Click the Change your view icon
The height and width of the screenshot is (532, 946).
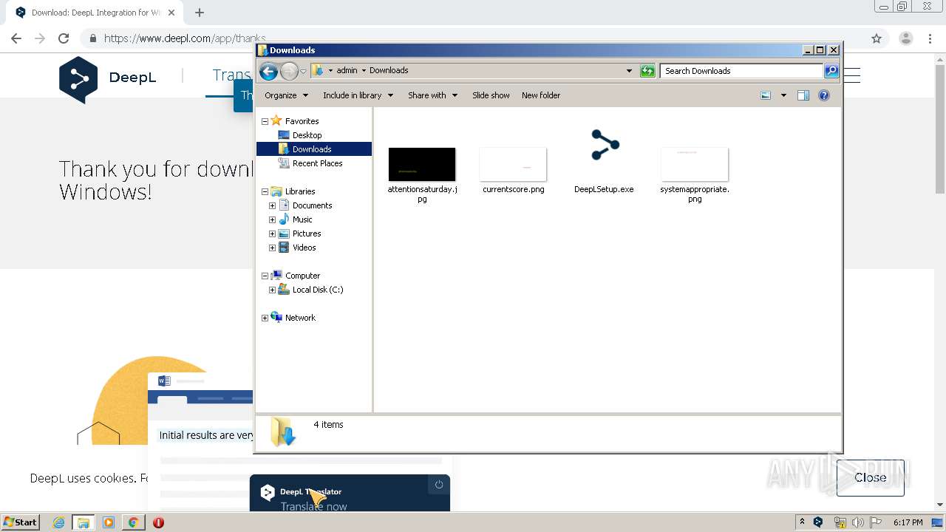coord(766,95)
